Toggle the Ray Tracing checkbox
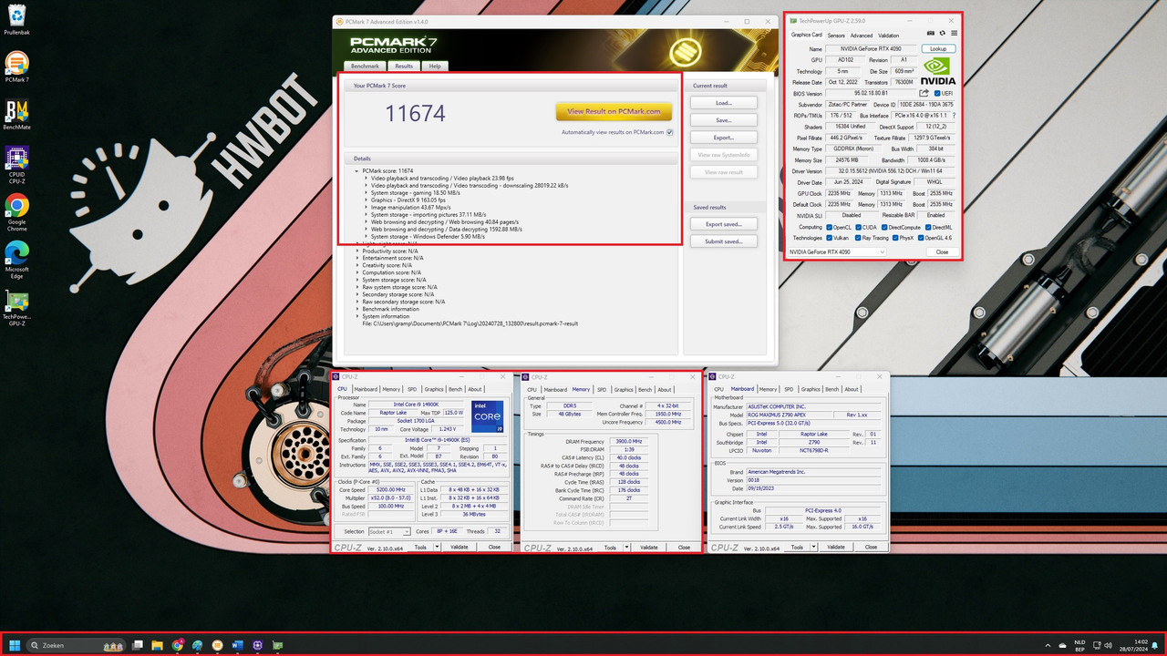1167x656 pixels. 859,238
